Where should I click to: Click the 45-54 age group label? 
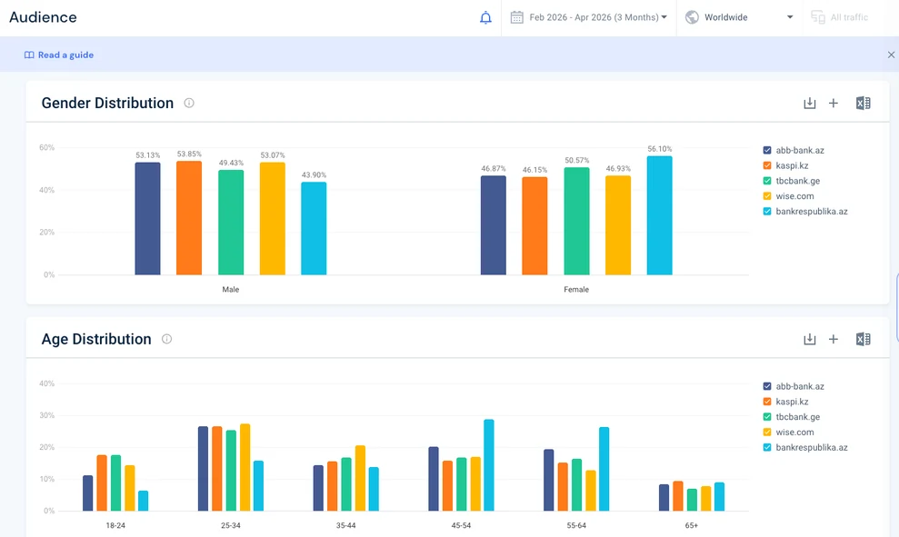[x=461, y=525]
